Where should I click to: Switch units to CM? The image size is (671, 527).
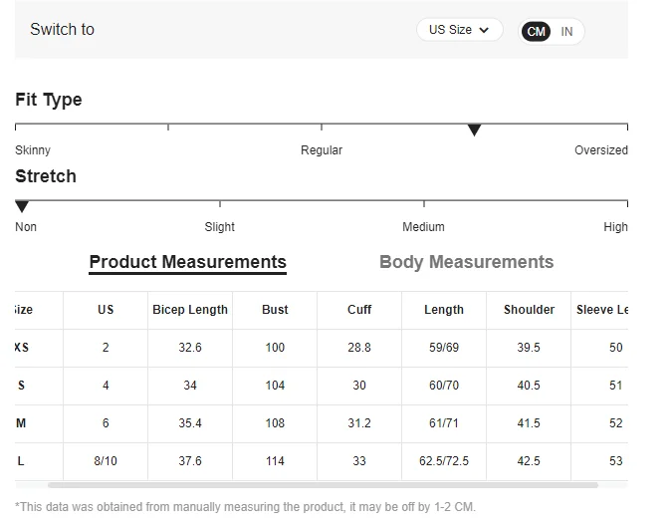(537, 32)
